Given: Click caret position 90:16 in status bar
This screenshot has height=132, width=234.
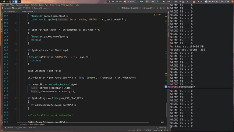Looking at the screenshot, I should (139, 130).
